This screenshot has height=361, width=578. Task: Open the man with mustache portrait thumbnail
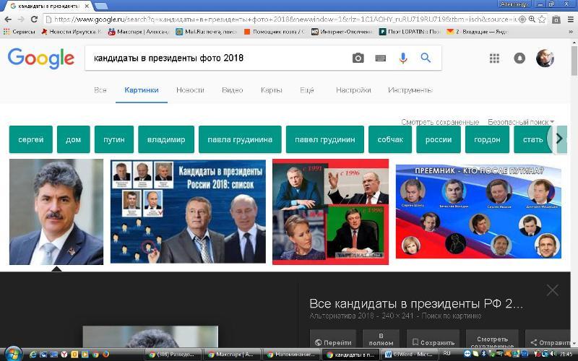tap(56, 212)
